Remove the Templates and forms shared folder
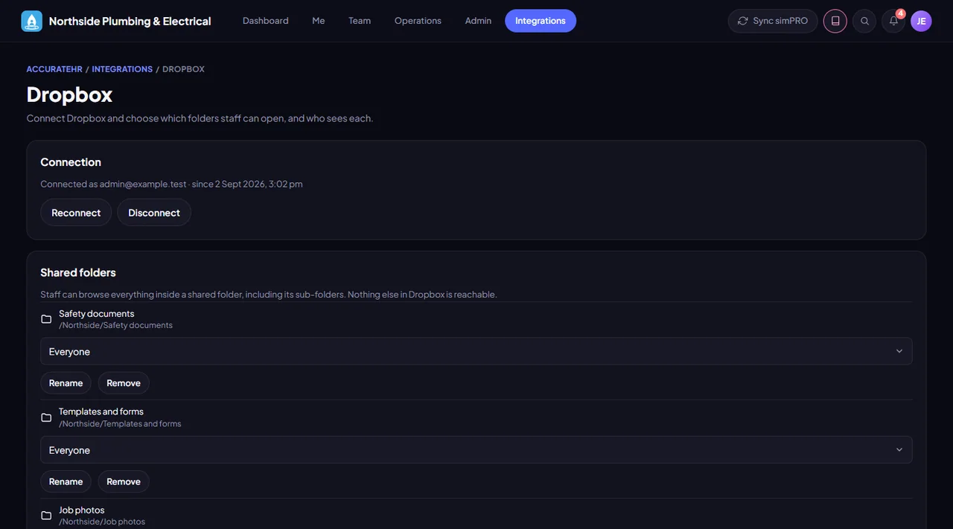The image size is (953, 529). pos(124,481)
